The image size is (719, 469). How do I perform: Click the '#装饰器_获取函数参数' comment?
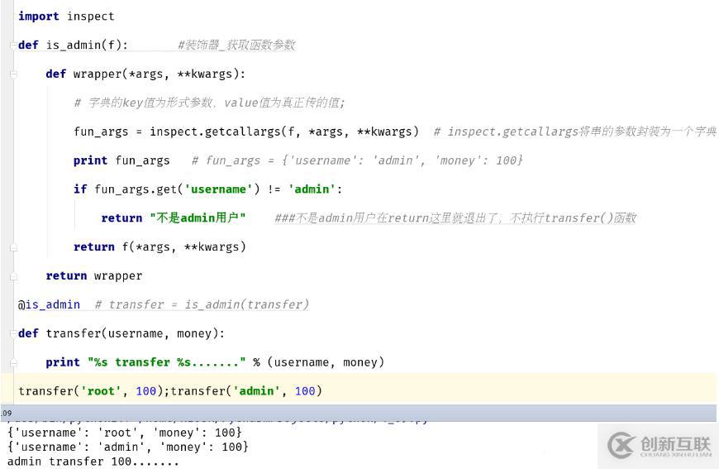pos(236,45)
